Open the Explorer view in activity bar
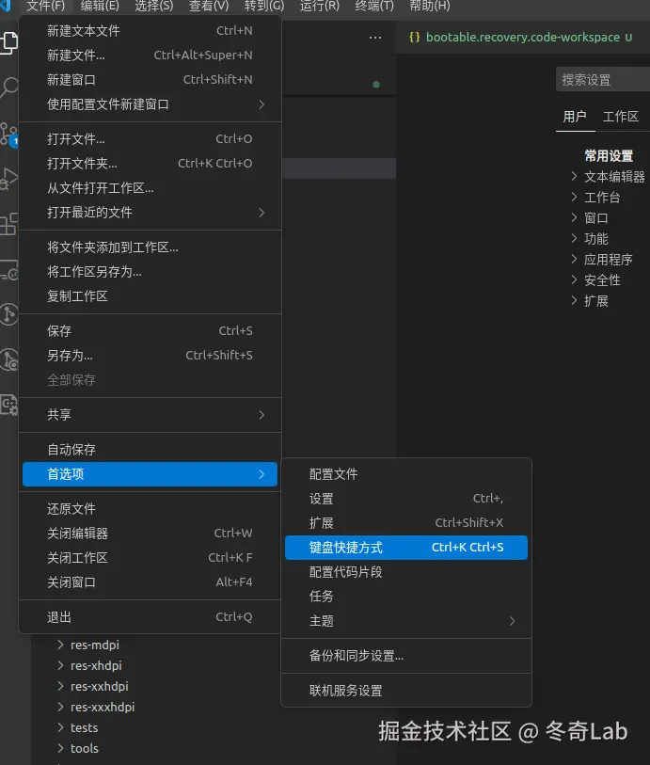Image resolution: width=650 pixels, height=765 pixels. tap(8, 43)
